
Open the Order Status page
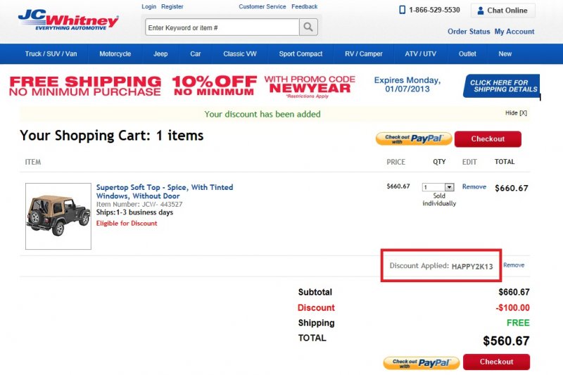coord(469,32)
